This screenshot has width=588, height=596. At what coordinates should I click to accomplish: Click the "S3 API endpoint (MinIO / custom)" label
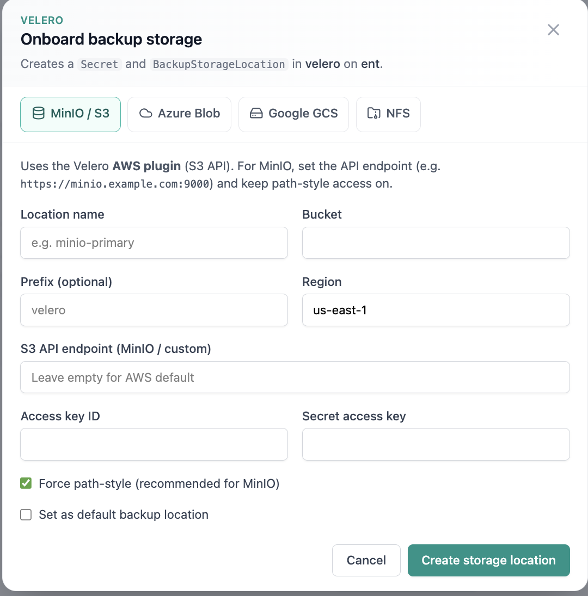(x=116, y=349)
